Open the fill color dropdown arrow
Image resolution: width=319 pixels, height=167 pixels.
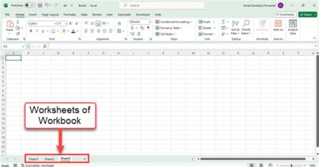point(67,31)
